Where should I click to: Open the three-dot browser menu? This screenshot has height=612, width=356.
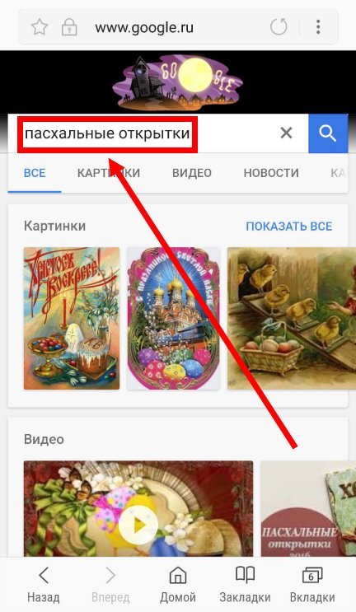coord(319,27)
